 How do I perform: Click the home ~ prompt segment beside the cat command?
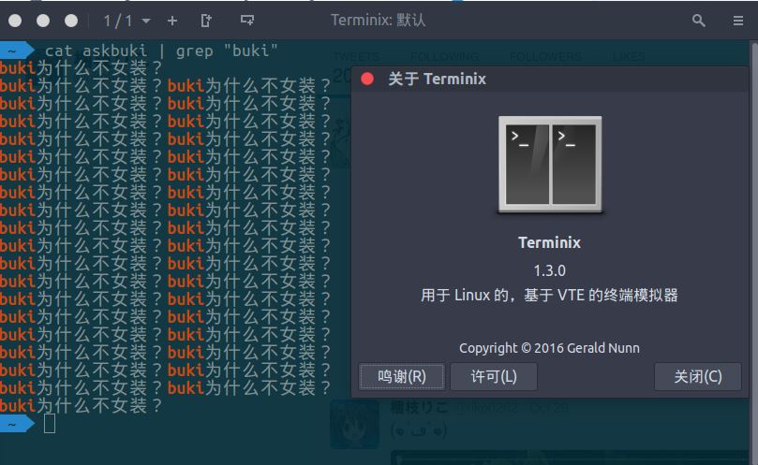[x=17, y=51]
